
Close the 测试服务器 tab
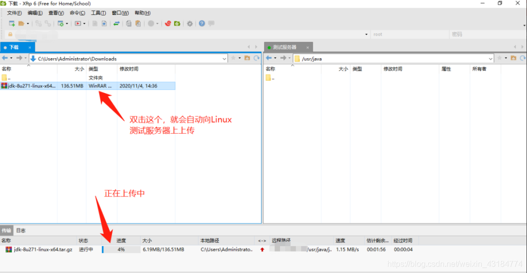pyautogui.click(x=308, y=47)
